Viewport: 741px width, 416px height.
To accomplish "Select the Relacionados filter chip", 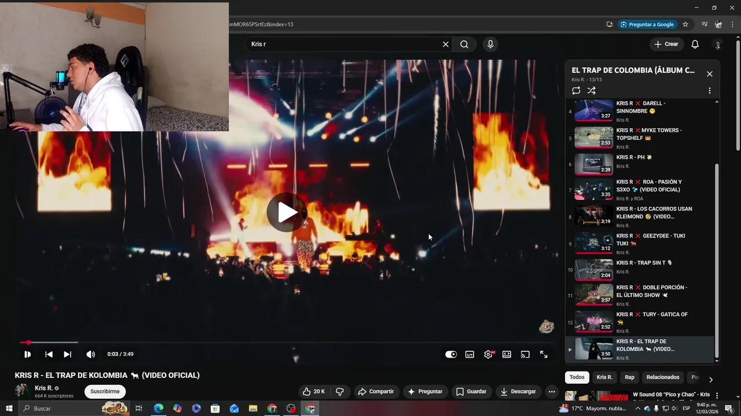I will [x=663, y=377].
